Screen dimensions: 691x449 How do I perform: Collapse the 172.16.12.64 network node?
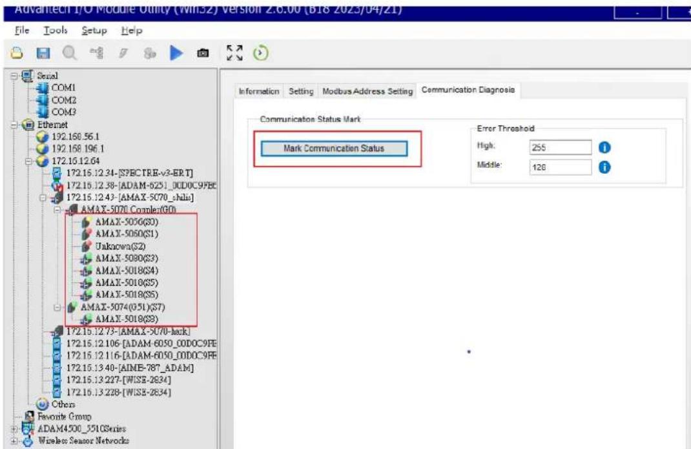[x=28, y=162]
